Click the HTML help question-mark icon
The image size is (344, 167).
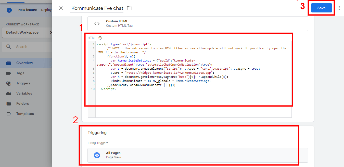click(x=100, y=38)
